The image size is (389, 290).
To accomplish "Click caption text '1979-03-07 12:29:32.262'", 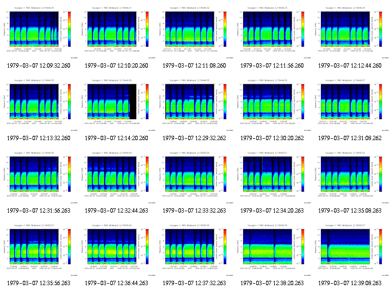I will (194, 138).
